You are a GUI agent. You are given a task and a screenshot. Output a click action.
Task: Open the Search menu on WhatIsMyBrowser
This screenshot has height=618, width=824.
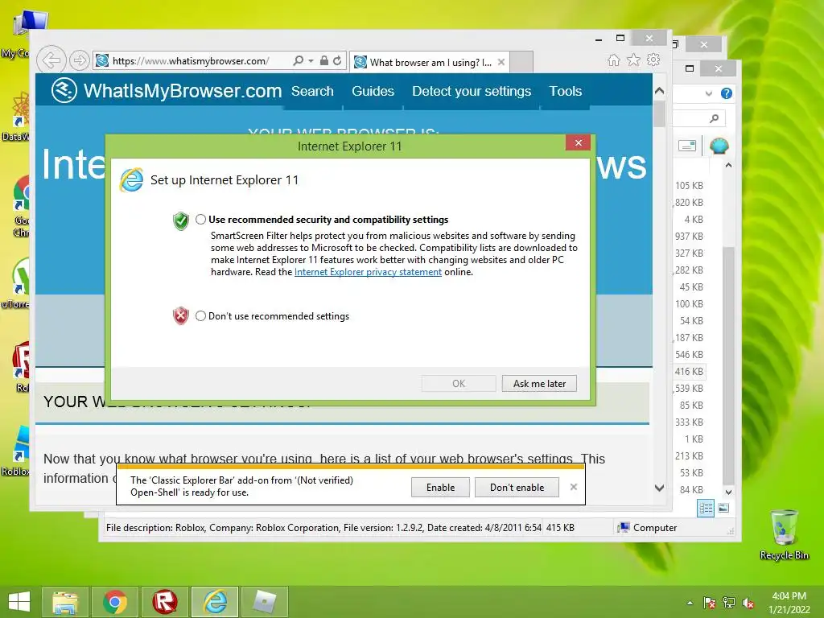(312, 91)
